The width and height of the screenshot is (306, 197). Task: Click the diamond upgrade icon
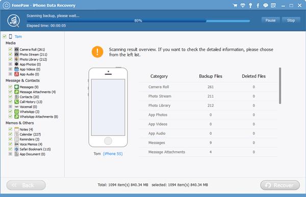[243, 6]
